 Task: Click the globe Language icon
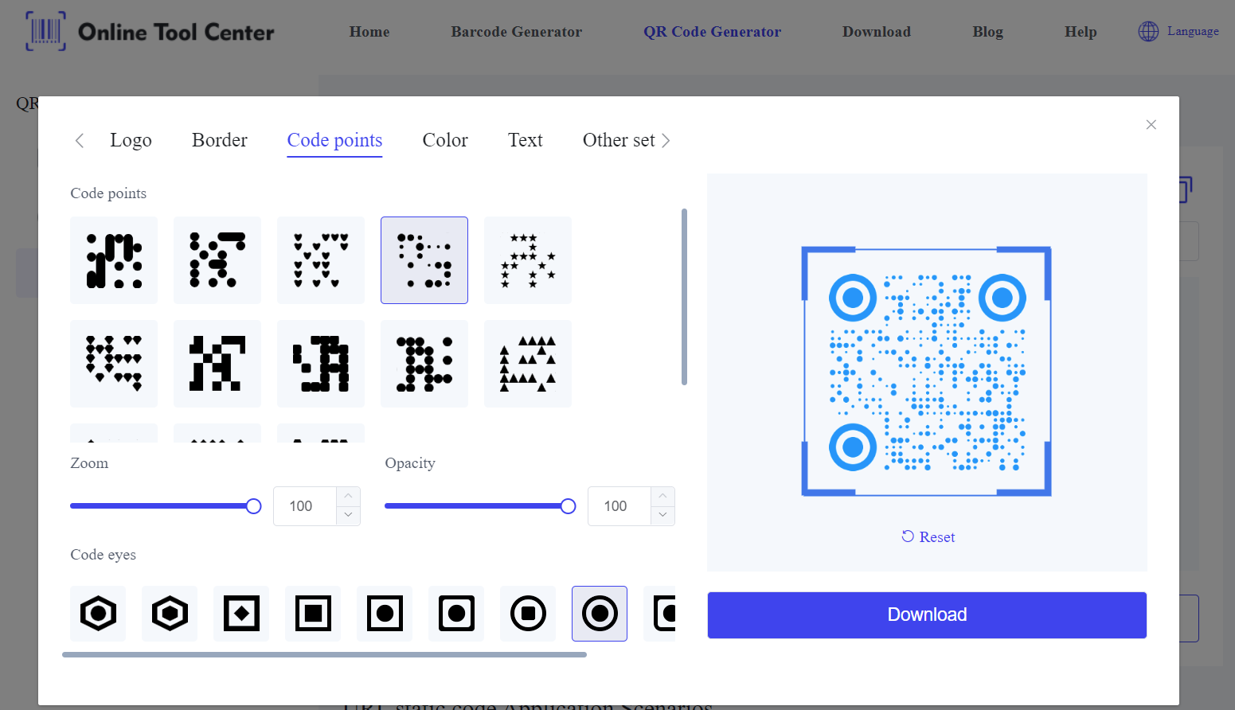pos(1148,31)
